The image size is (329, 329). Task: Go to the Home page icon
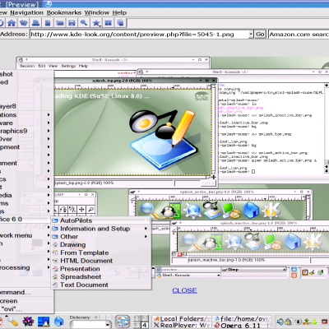pyautogui.click(x=12, y=23)
